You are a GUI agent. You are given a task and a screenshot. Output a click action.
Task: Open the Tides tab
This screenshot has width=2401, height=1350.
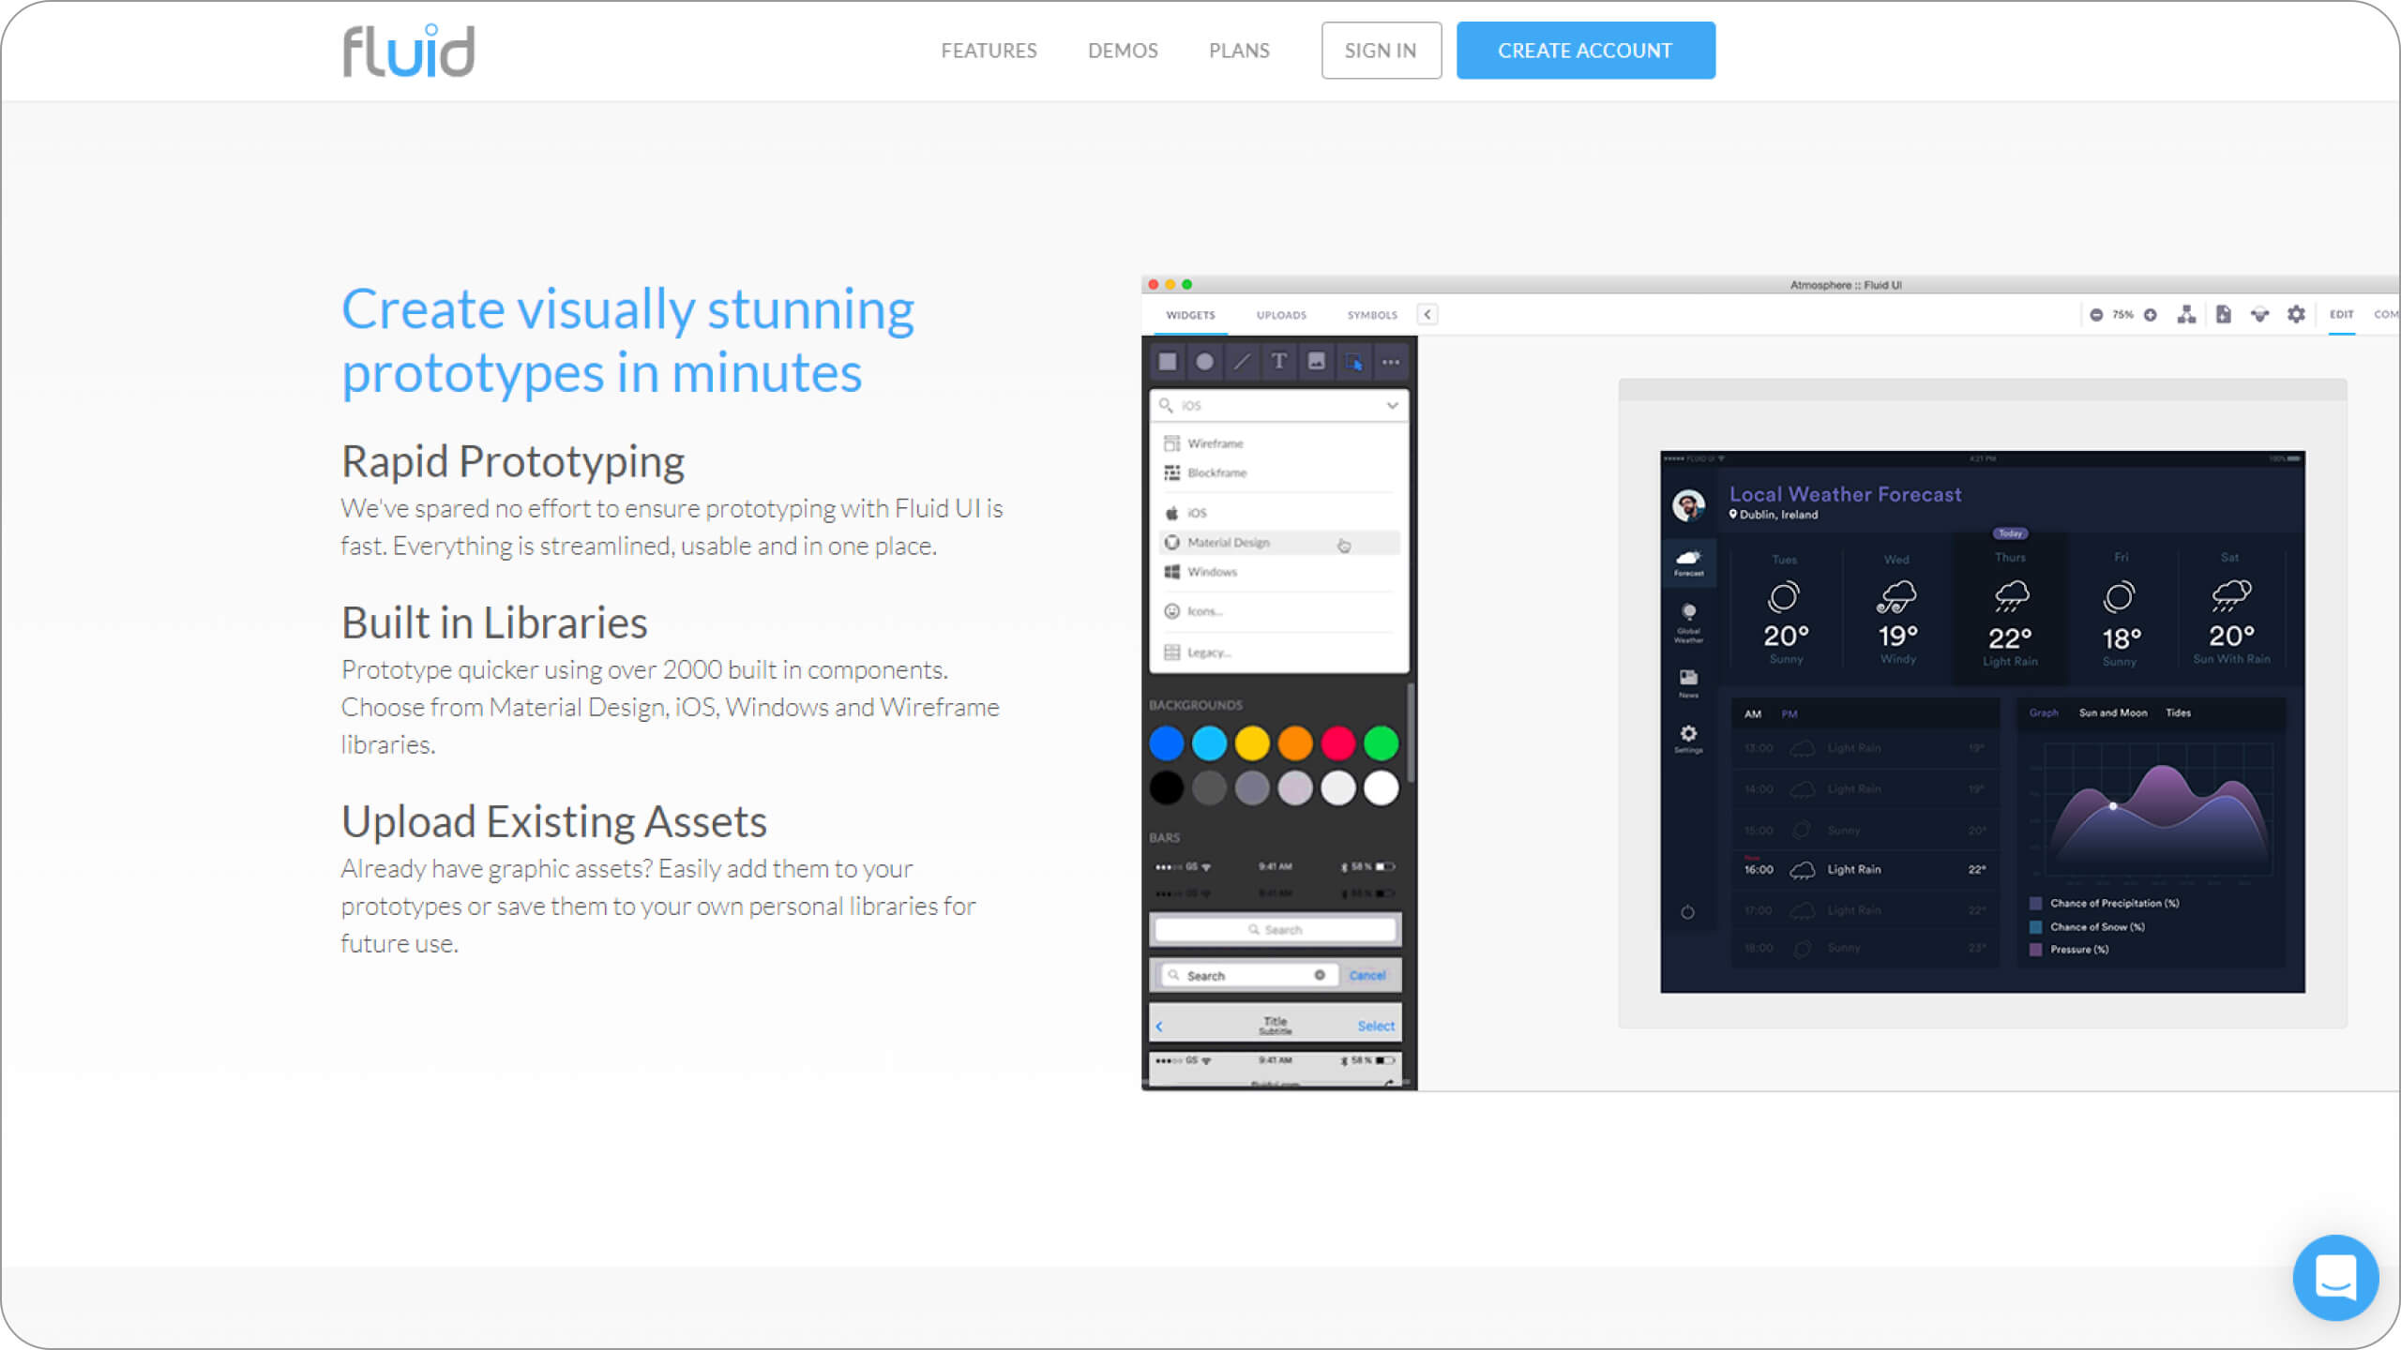[2179, 713]
